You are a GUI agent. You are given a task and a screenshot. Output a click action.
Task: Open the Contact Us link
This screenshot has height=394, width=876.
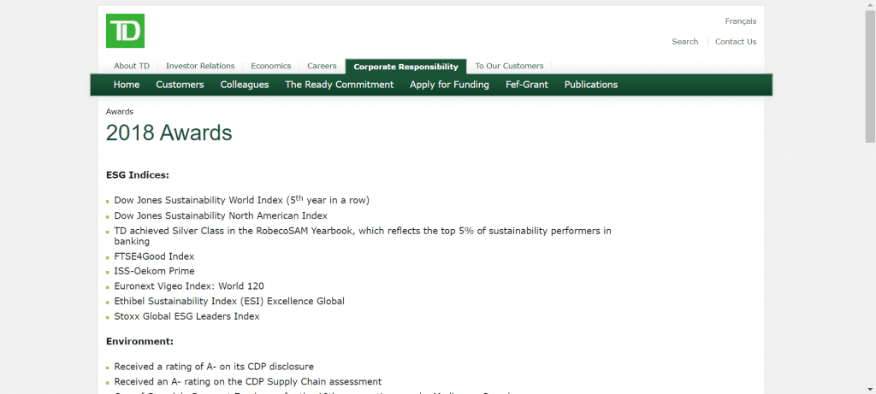735,42
